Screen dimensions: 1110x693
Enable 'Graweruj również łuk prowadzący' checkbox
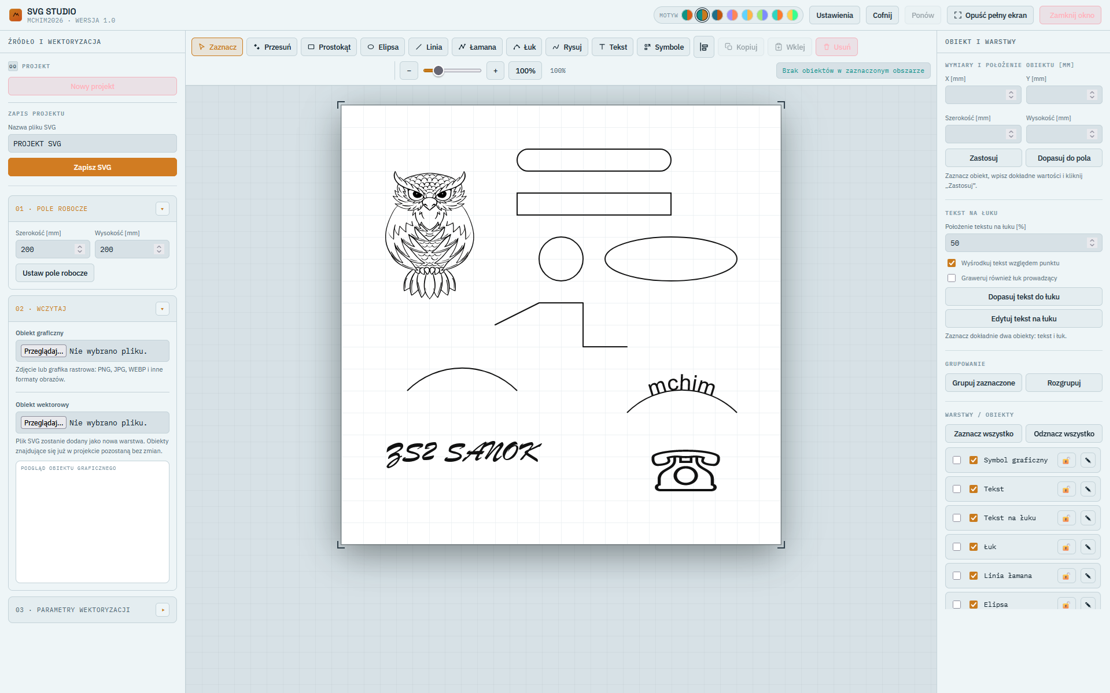click(x=952, y=278)
